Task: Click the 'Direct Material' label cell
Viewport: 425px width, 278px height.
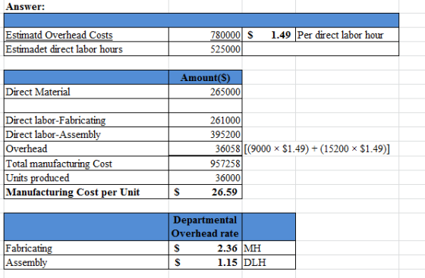Action: click(x=87, y=92)
